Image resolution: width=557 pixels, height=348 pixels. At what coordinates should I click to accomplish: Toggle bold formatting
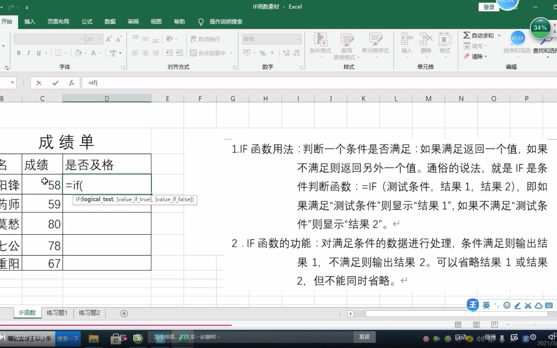coord(18,53)
